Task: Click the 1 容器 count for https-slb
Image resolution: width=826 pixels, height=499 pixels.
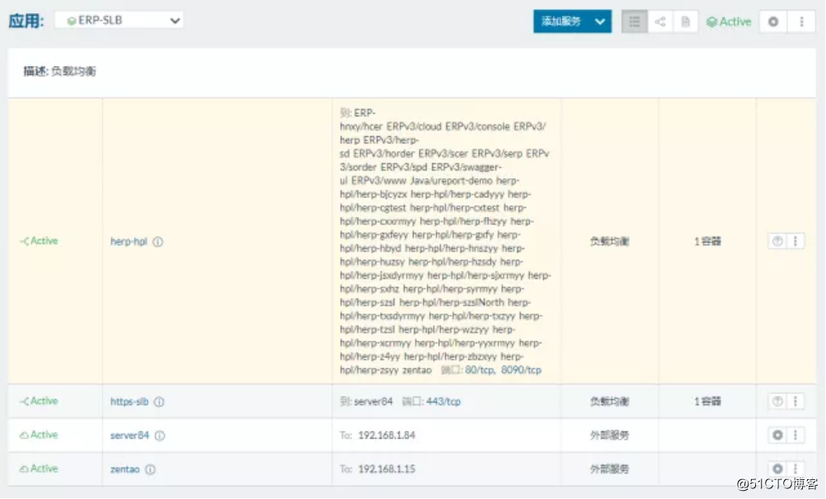Action: 707,401
